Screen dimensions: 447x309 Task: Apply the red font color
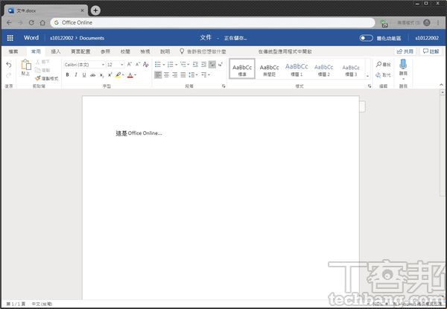[130, 75]
